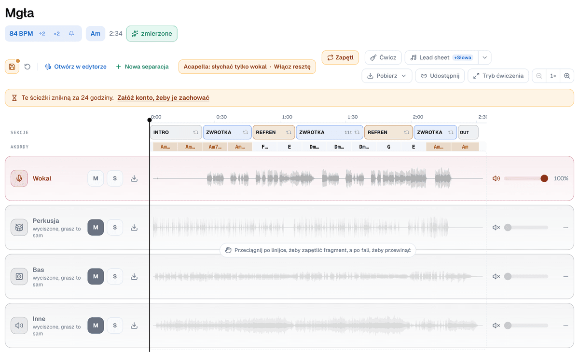This screenshot has width=579, height=353.
Task: Click the undo arrow icon
Action: [x=28, y=67]
